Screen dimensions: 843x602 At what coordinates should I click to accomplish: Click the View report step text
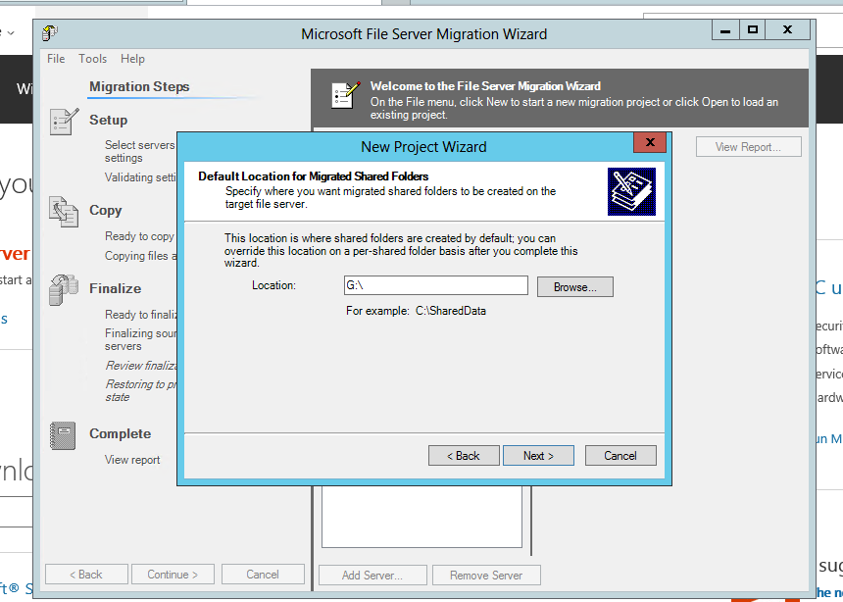[x=132, y=460]
